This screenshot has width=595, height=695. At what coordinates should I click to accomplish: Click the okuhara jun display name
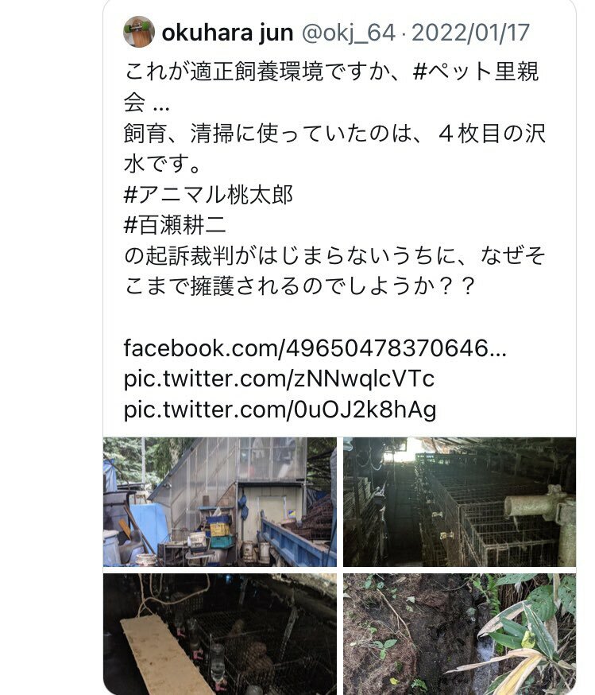pyautogui.click(x=227, y=33)
